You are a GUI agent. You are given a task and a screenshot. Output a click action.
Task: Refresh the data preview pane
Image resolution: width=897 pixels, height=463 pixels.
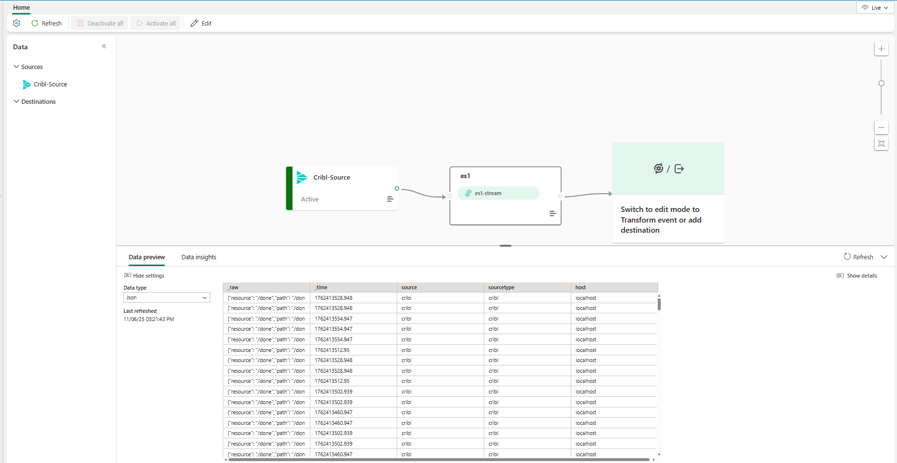pos(858,257)
